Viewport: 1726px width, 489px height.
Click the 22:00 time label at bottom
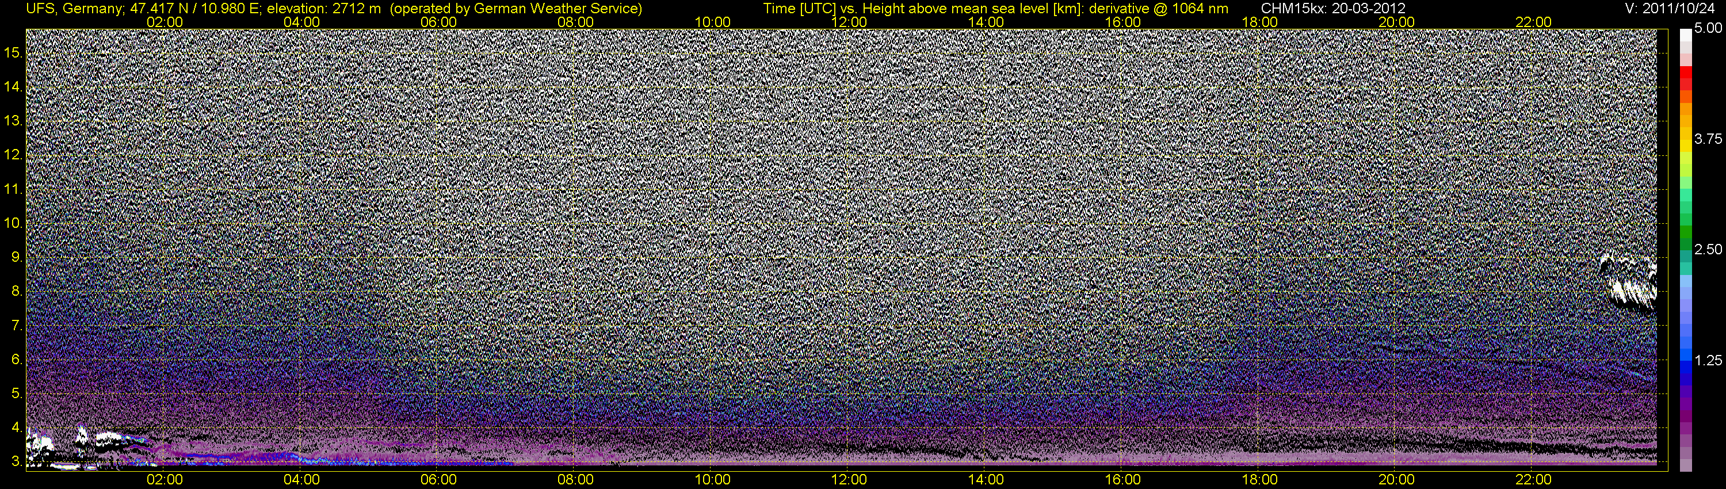click(x=1533, y=480)
